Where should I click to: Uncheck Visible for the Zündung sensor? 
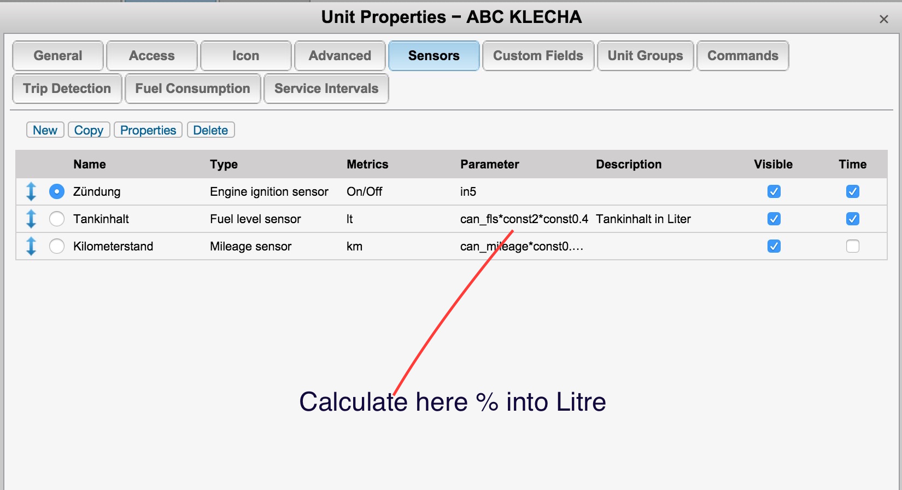[774, 191]
